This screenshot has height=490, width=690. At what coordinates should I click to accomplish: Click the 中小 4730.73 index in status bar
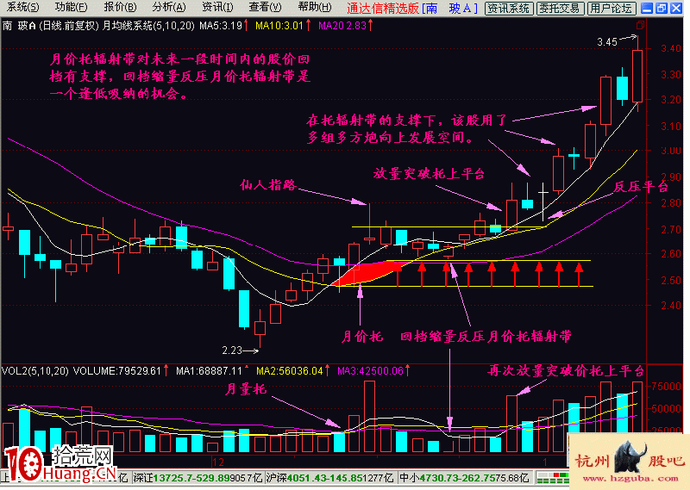[464, 478]
